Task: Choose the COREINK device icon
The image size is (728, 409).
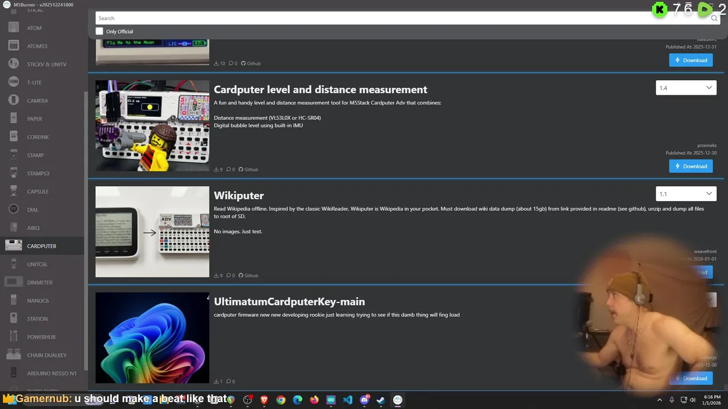Action: [14, 137]
